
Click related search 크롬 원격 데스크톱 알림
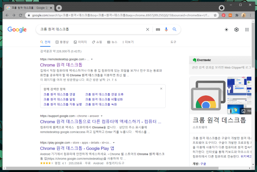click(x=59, y=99)
